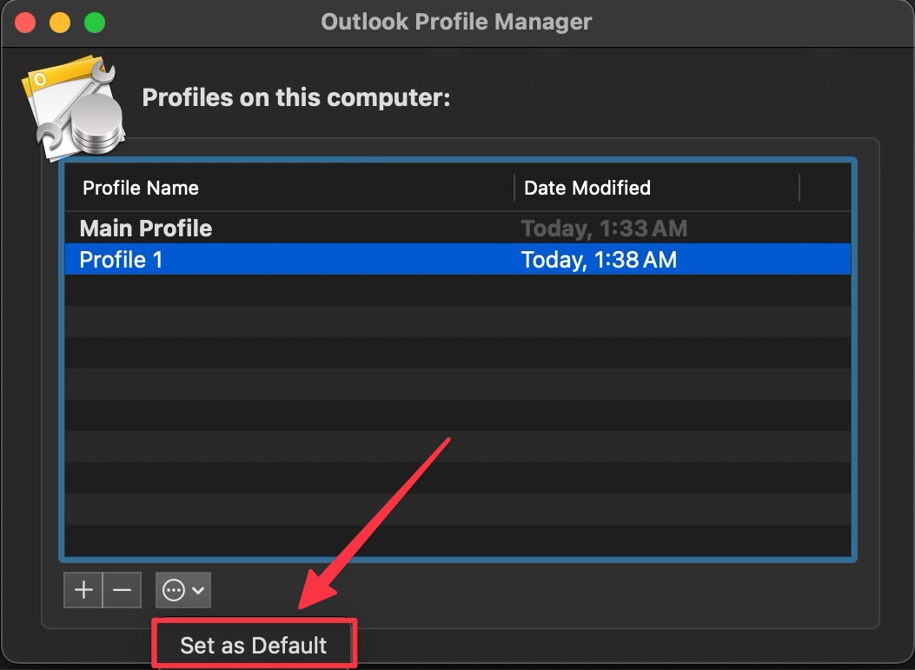
Task: Click divider between Profile Name and Date Modified
Action: click(x=514, y=188)
